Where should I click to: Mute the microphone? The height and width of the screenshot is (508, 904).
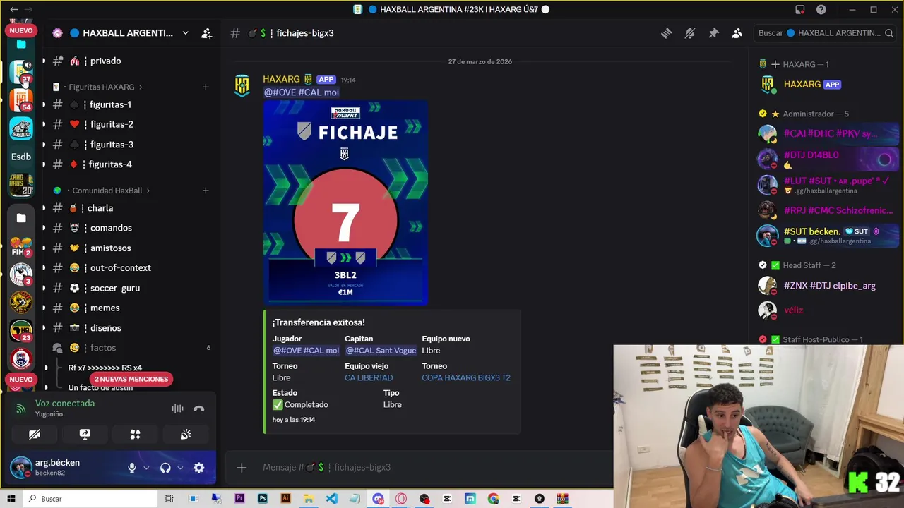[131, 468]
